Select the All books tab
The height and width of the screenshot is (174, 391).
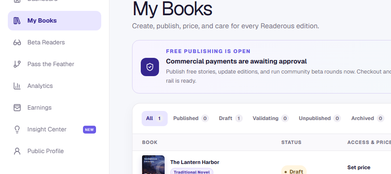click(x=155, y=118)
